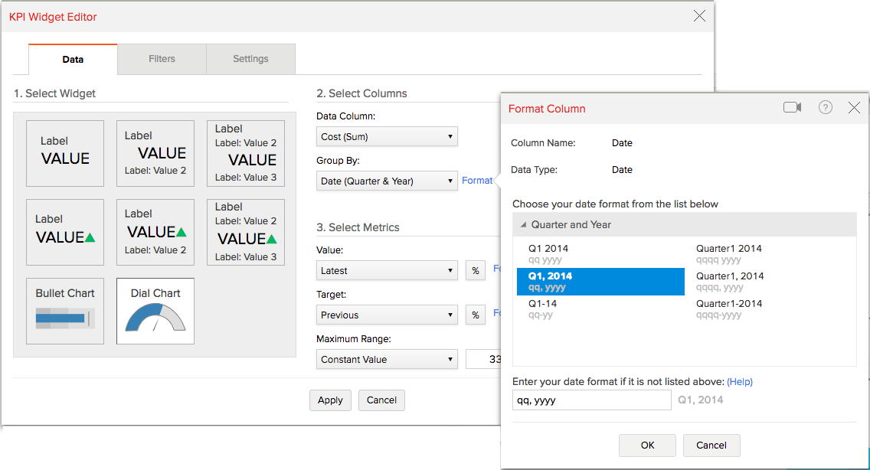Screen dimensions: 870x470
Task: Toggle percent button next to Value dropdown
Action: tap(476, 271)
